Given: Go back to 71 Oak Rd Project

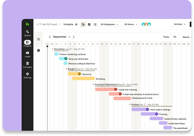Looking at the screenshot, I should [x=47, y=25].
